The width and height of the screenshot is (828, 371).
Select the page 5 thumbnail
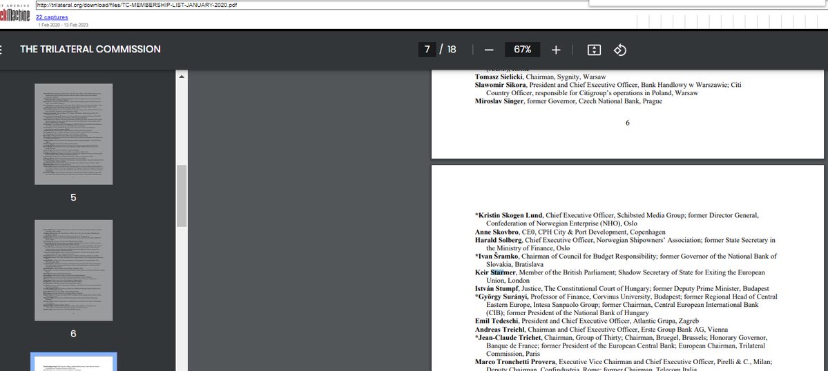(73, 134)
